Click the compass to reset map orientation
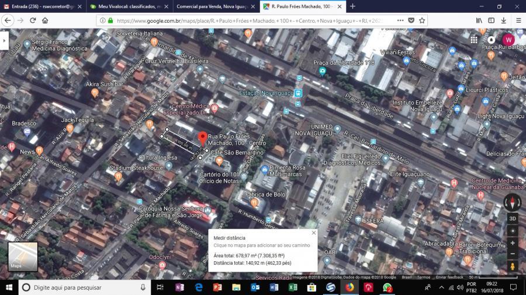 pos(513,203)
